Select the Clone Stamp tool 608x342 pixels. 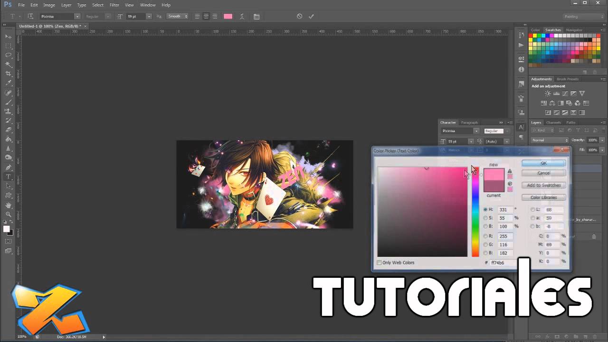pos(9,111)
